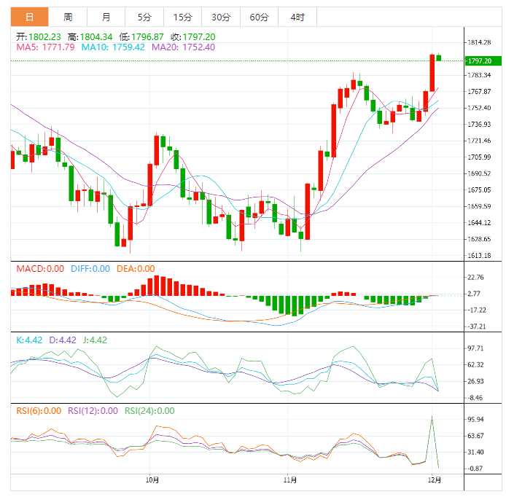The width and height of the screenshot is (506, 497).
Task: Open the 60分 timeframe tab
Action: pyautogui.click(x=259, y=17)
